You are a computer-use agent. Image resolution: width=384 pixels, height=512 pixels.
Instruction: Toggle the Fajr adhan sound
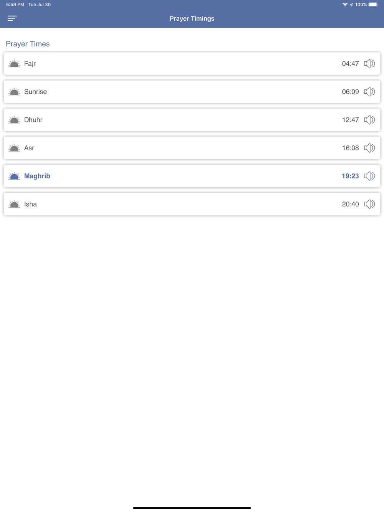pos(369,64)
